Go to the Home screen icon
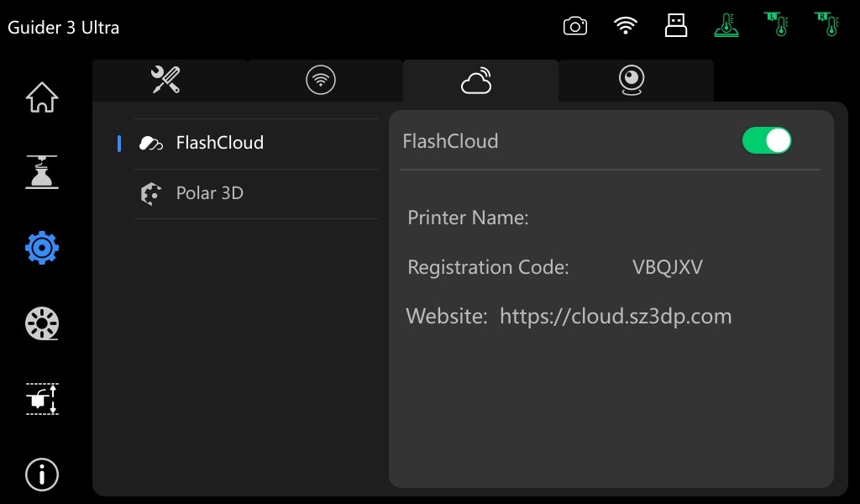Screen dimensions: 860x504 (x=42, y=97)
